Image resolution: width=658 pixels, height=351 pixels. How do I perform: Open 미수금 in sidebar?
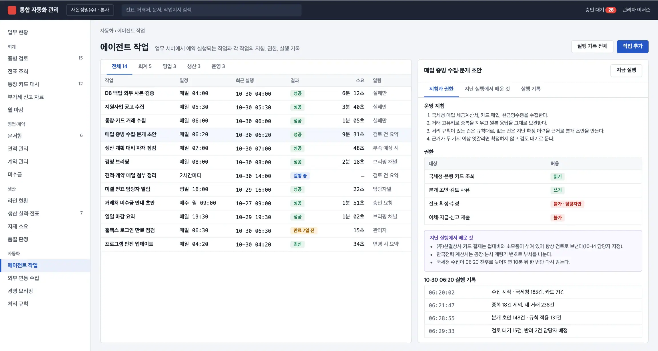click(x=45, y=175)
